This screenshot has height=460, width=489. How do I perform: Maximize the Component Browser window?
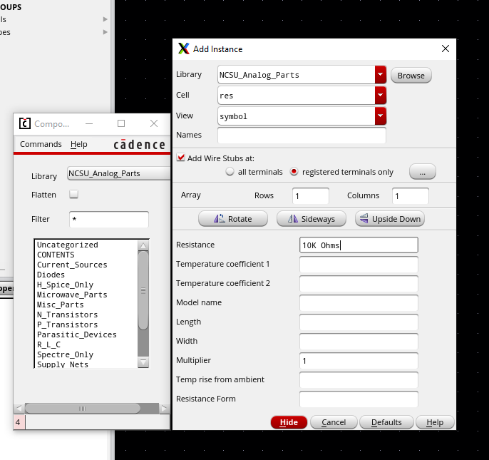121,123
